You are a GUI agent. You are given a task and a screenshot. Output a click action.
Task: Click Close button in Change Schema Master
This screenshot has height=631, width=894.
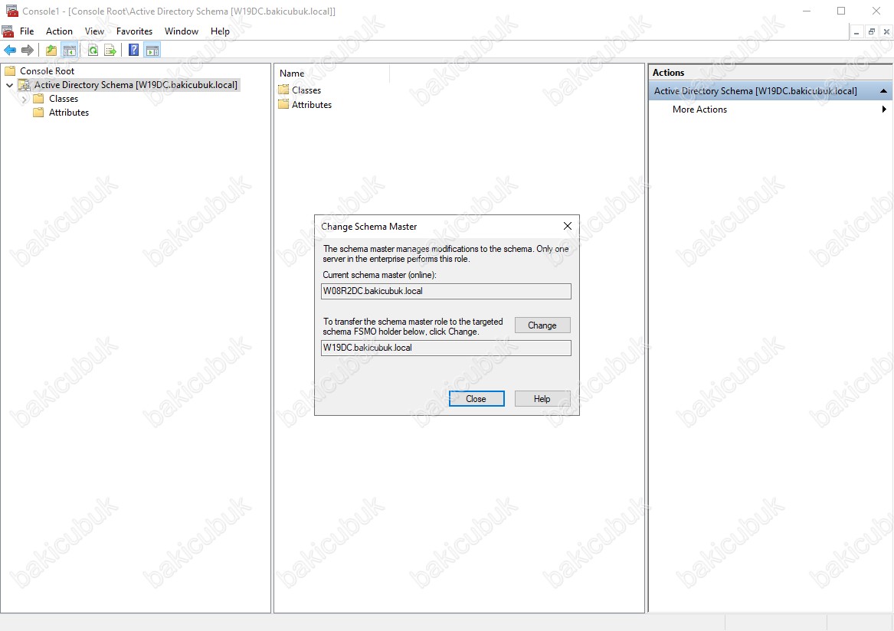(476, 398)
